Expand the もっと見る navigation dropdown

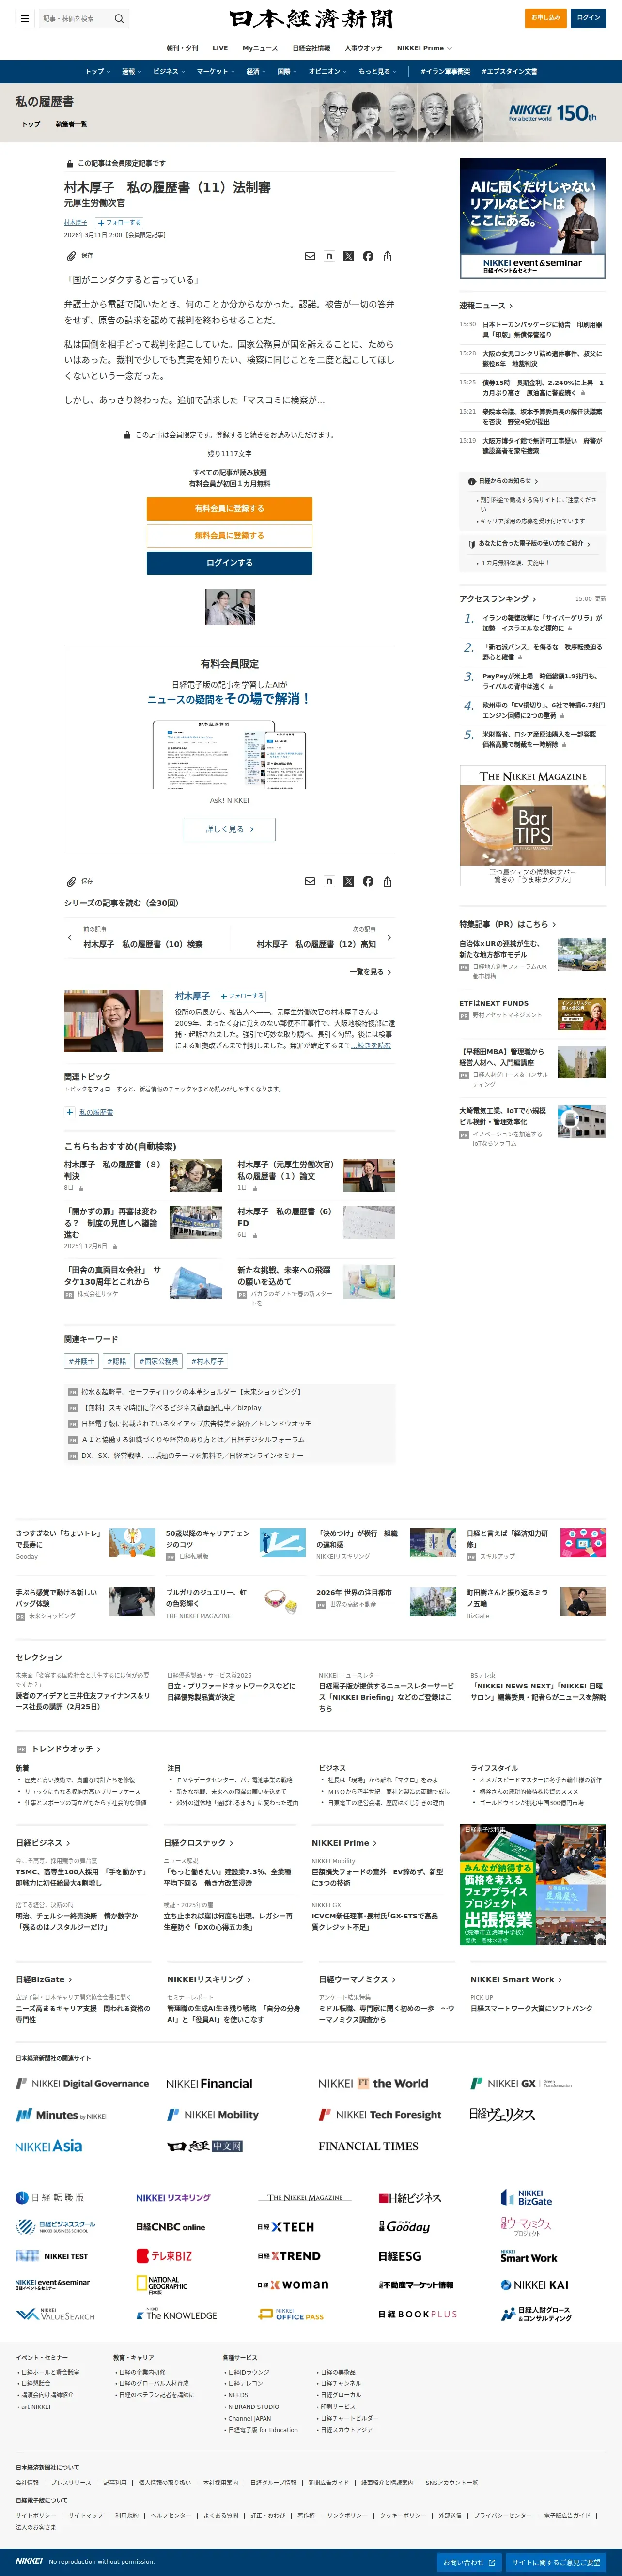[377, 71]
